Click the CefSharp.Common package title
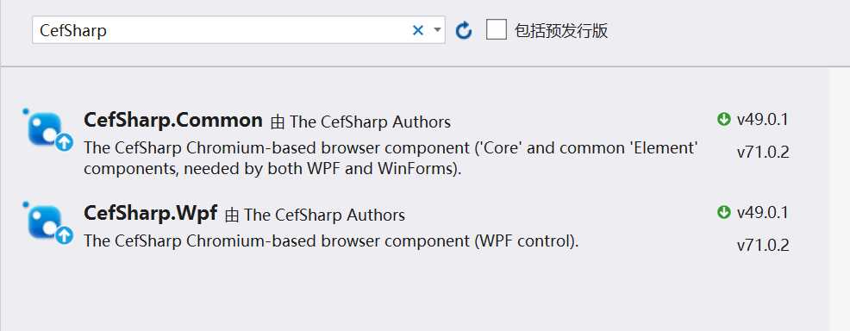 tap(173, 121)
